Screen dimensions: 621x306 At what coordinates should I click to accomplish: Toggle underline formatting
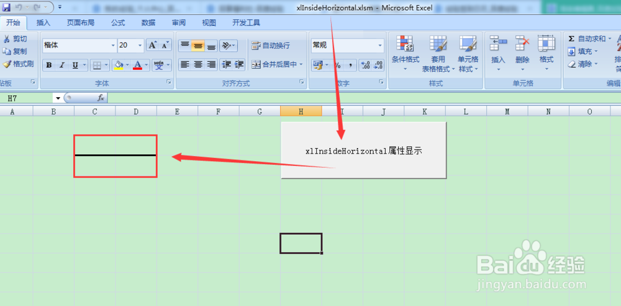coord(74,65)
